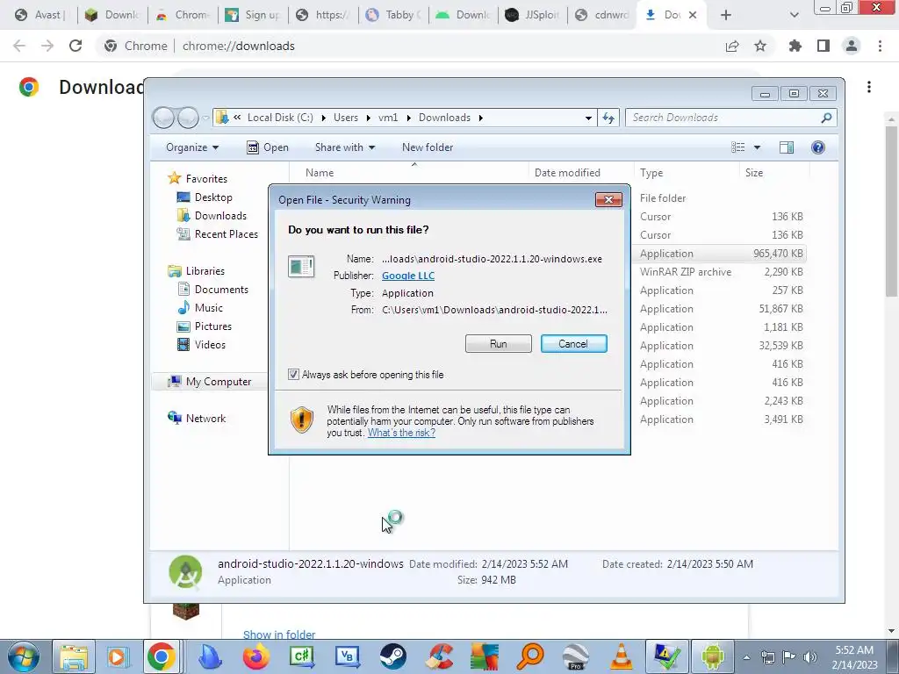Viewport: 899px width, 674px height.
Task: Run the android-studio installer file
Action: [499, 344]
